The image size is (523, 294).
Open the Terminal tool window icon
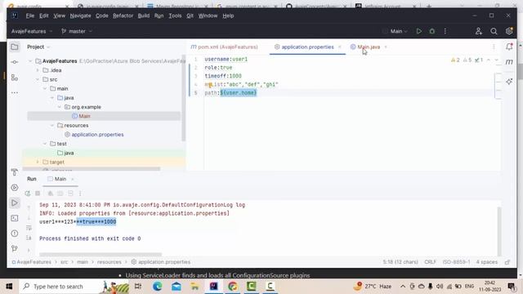[x=15, y=218]
